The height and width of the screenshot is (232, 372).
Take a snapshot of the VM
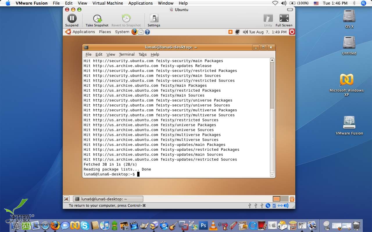pos(97,21)
